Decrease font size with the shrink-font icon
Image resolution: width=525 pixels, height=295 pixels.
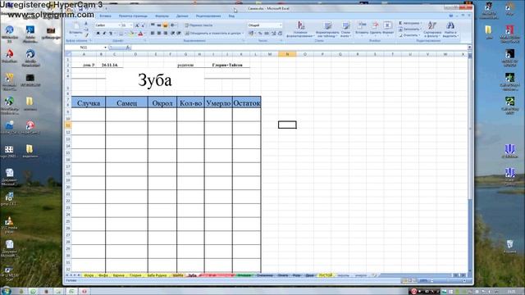(x=143, y=25)
